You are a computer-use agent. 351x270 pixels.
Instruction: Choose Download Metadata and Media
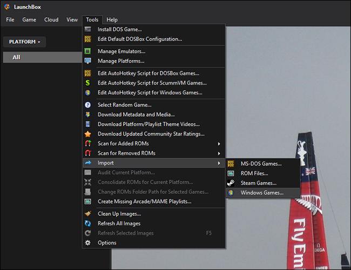(136, 114)
